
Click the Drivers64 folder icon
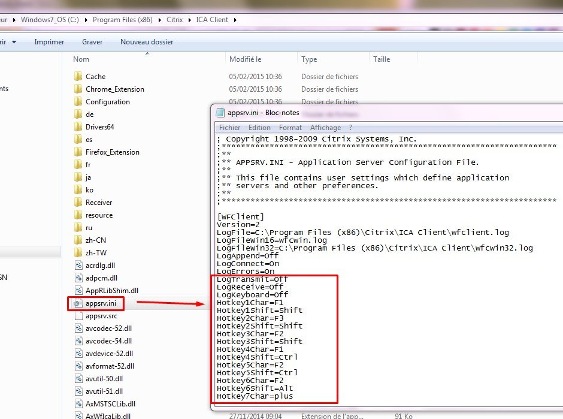point(77,127)
